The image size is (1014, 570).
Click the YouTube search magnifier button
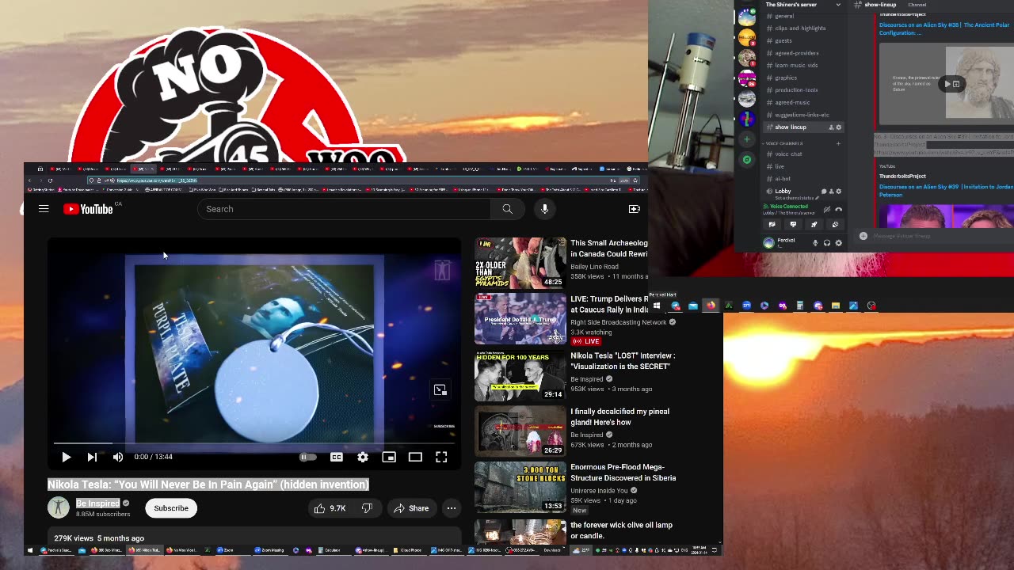coord(507,209)
